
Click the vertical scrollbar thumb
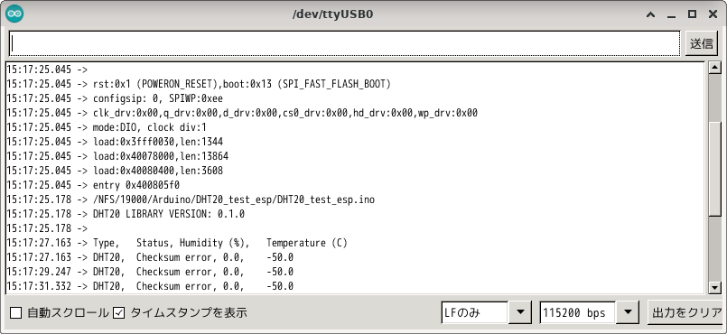pos(715,169)
